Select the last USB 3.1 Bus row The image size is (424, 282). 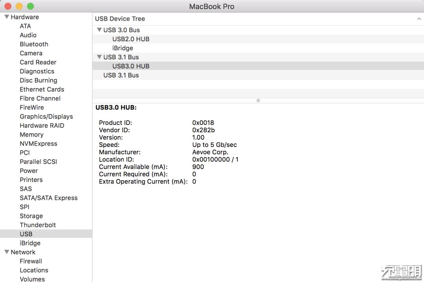point(258,75)
